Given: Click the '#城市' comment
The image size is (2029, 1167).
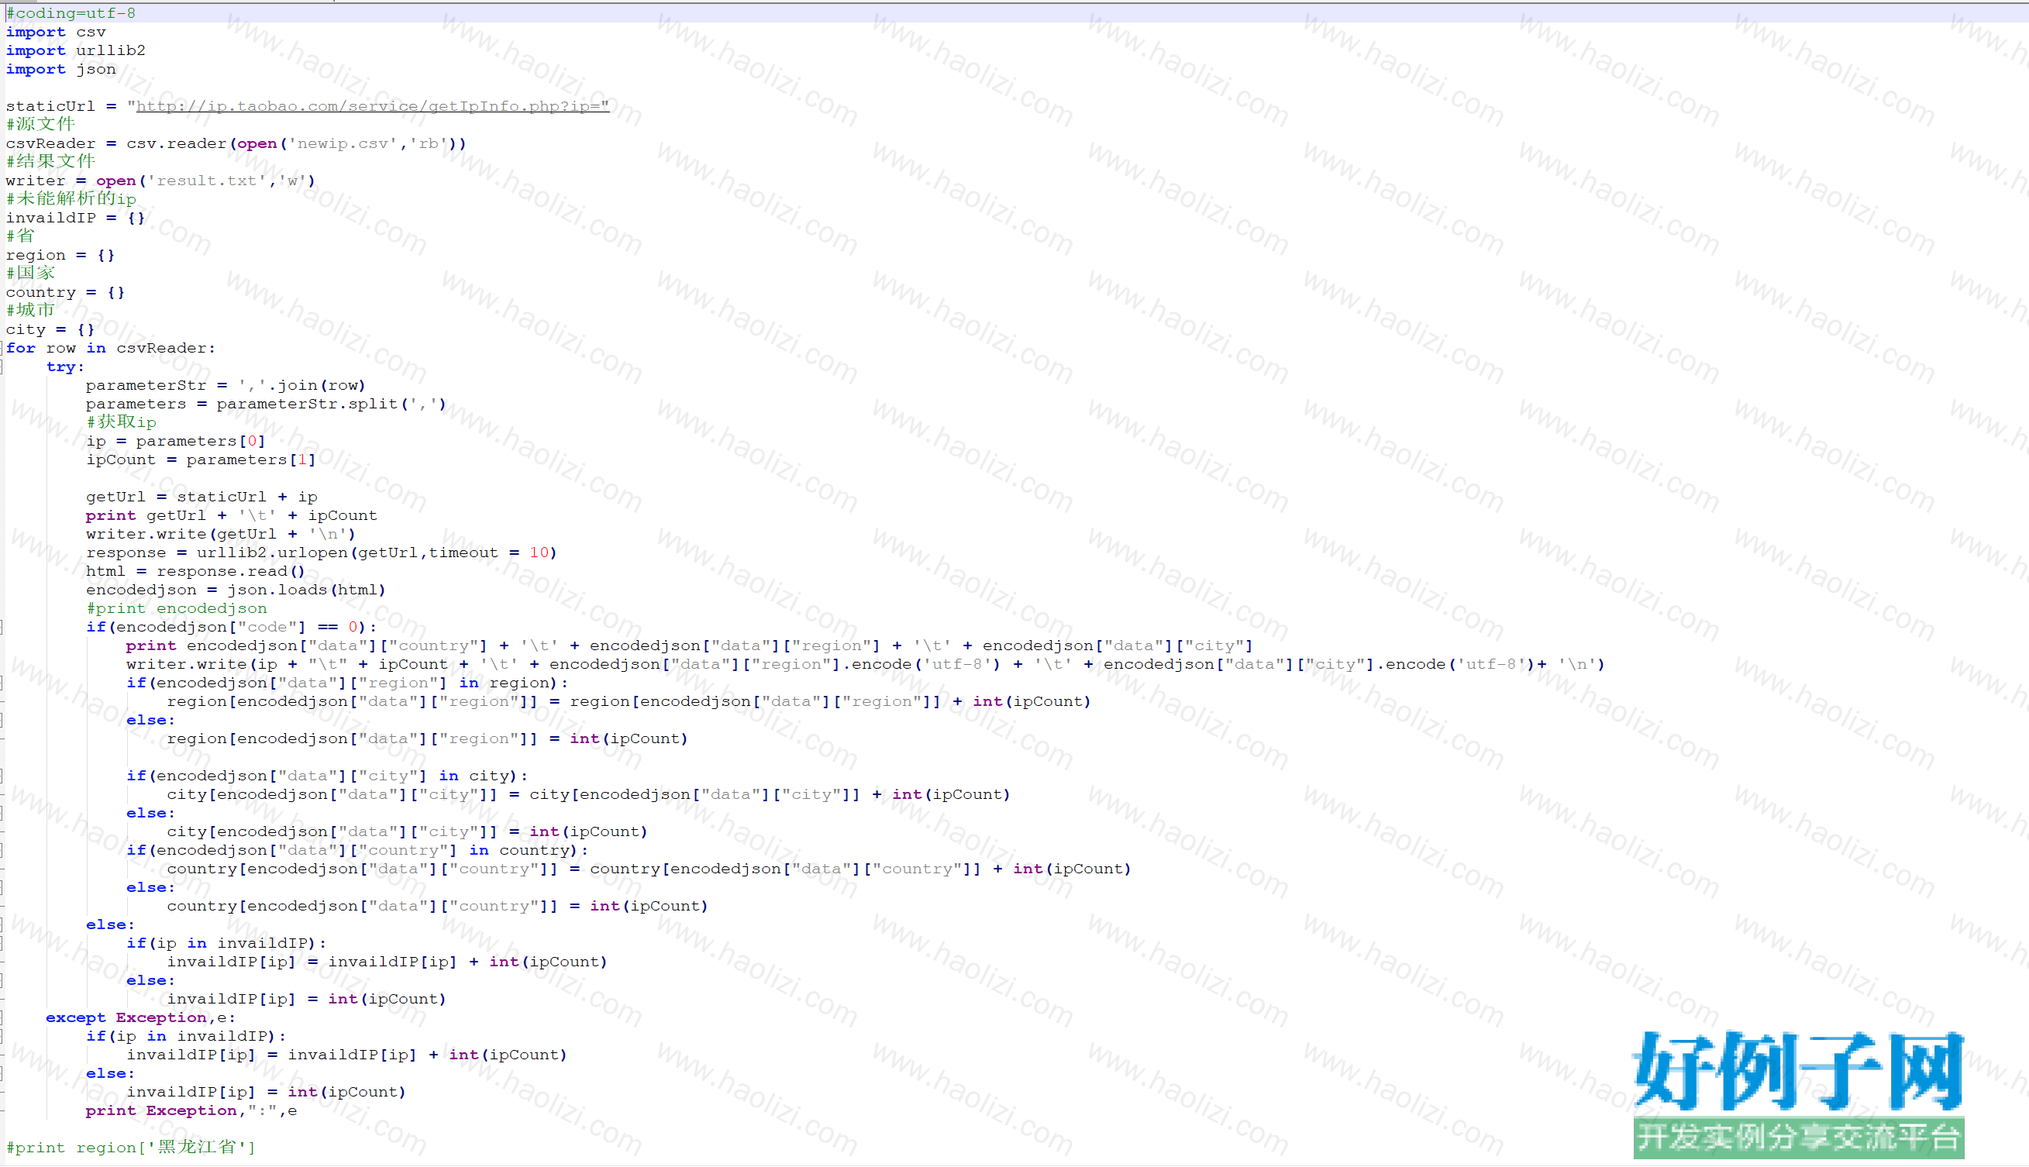Looking at the screenshot, I should click(x=30, y=310).
